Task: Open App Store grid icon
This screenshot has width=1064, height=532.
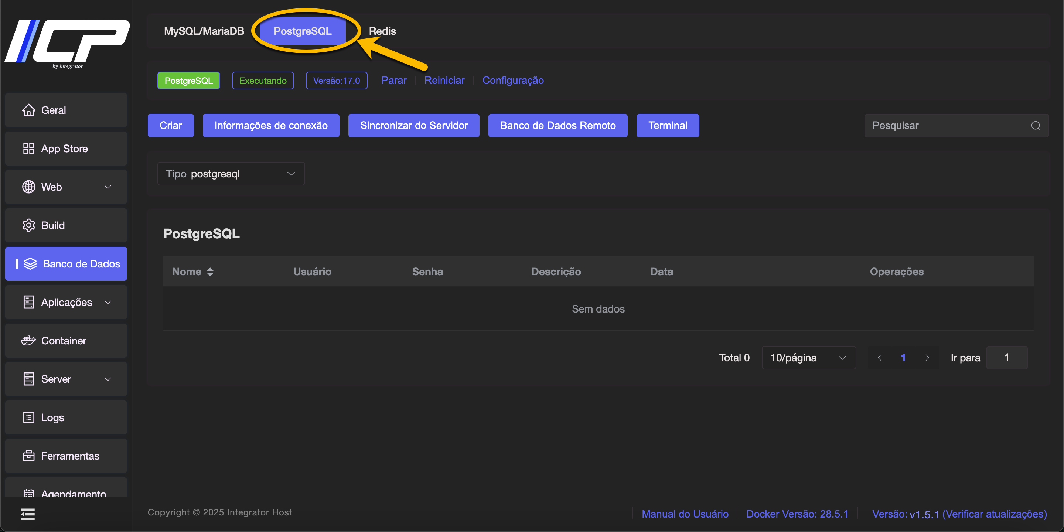Action: [x=28, y=148]
